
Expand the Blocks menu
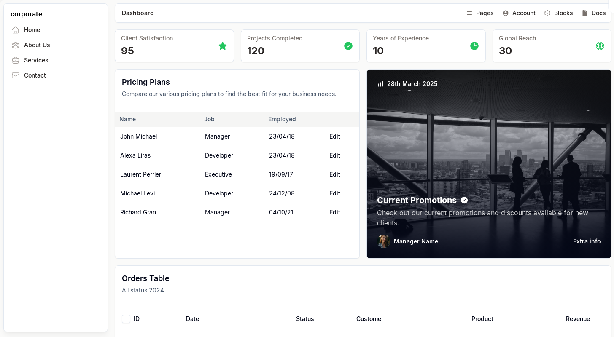pyautogui.click(x=558, y=13)
